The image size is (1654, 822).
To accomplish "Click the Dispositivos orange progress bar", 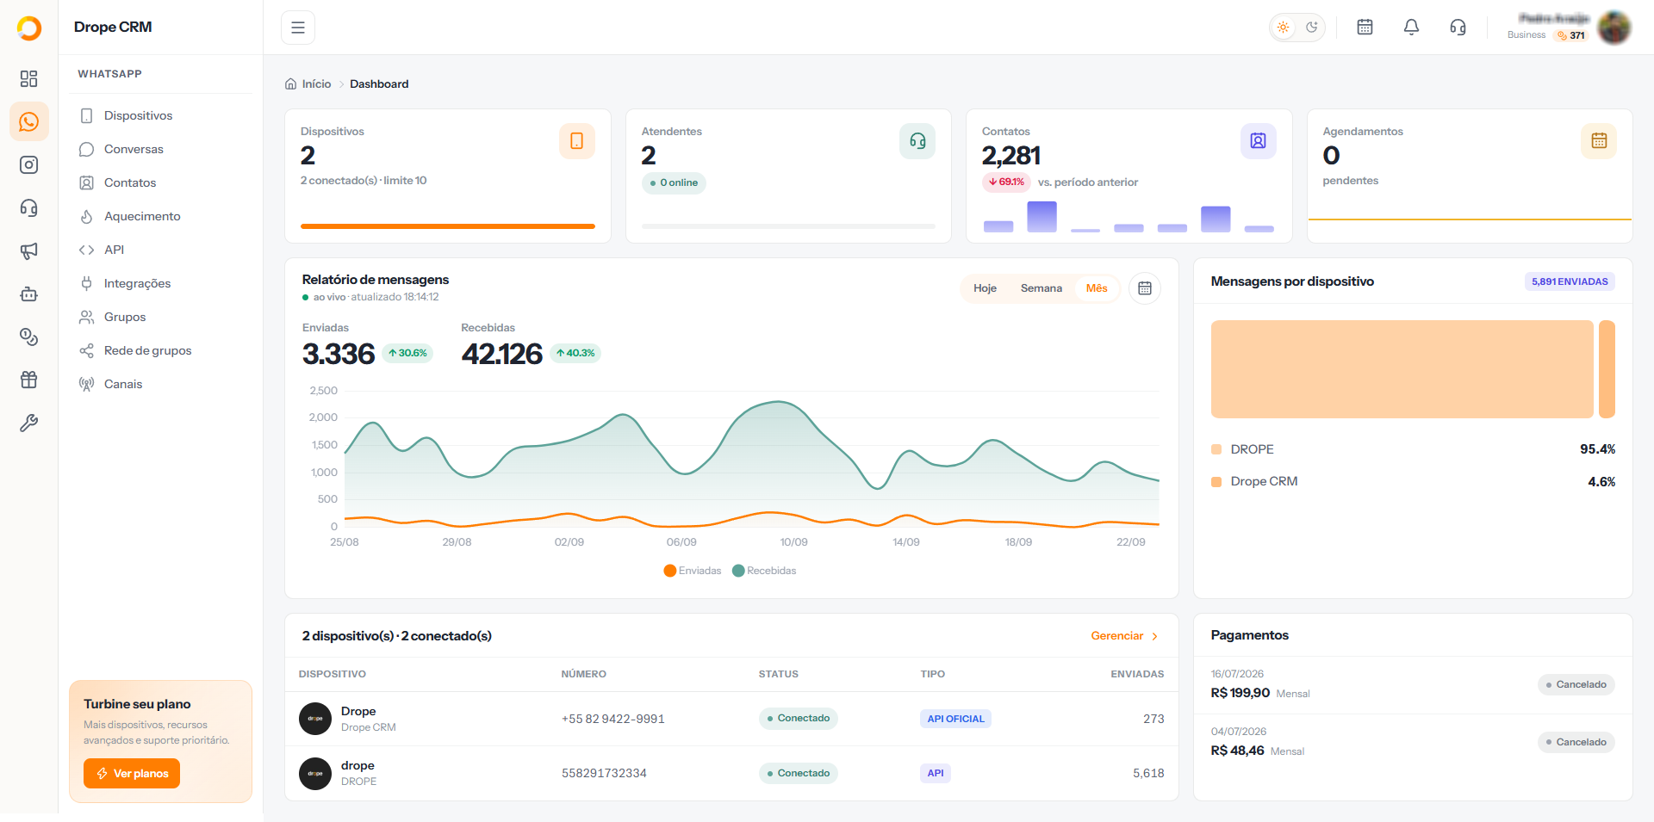I will pos(448,226).
